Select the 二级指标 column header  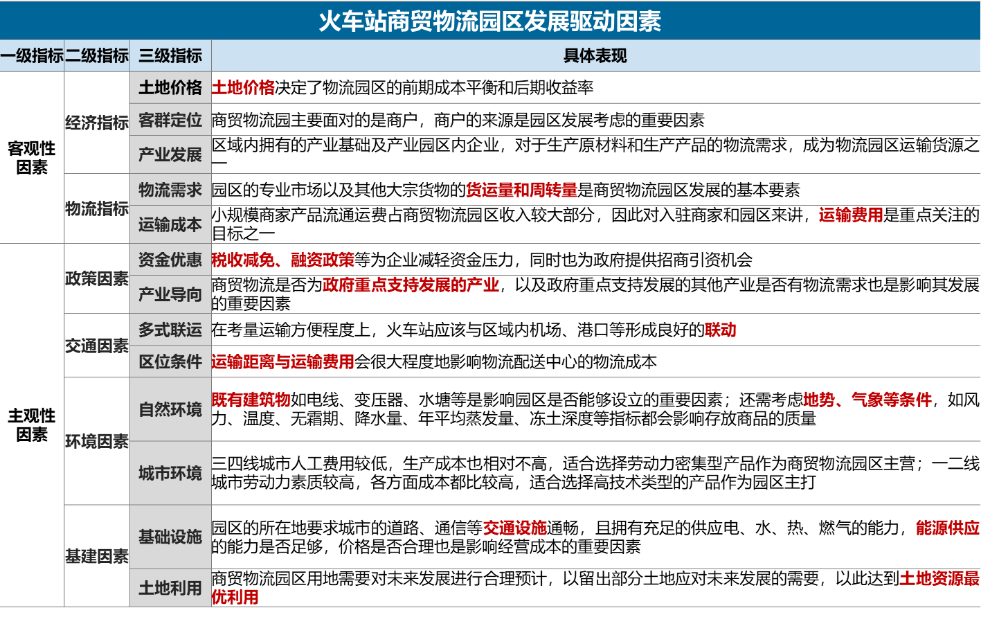pyautogui.click(x=97, y=55)
